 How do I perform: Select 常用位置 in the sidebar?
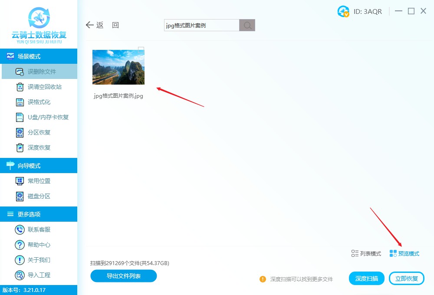[x=39, y=181]
